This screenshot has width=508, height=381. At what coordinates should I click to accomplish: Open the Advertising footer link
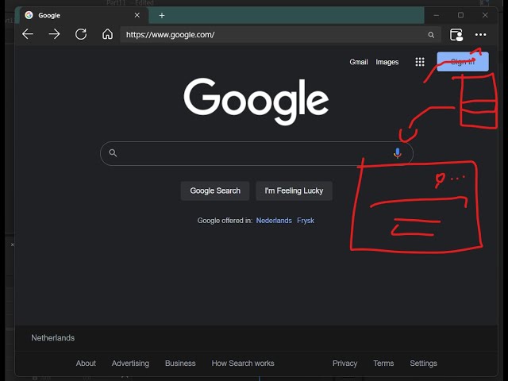click(130, 364)
